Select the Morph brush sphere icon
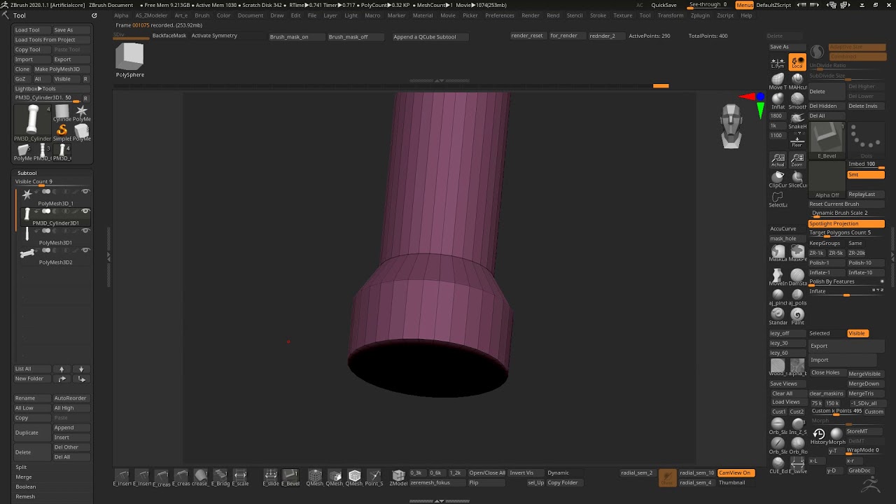Viewport: 896px width, 504px height. (x=836, y=435)
